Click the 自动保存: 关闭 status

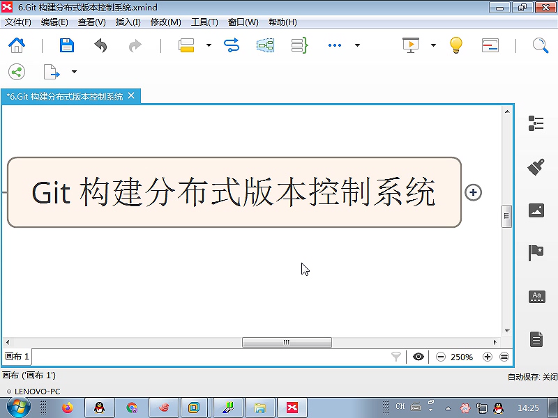pyautogui.click(x=532, y=377)
